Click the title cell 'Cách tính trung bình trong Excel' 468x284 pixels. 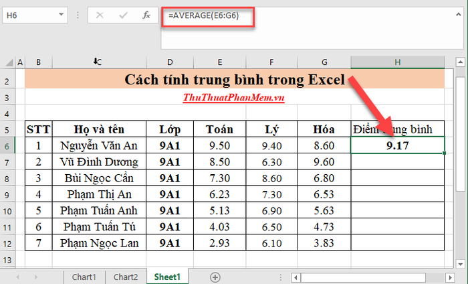[235, 79]
